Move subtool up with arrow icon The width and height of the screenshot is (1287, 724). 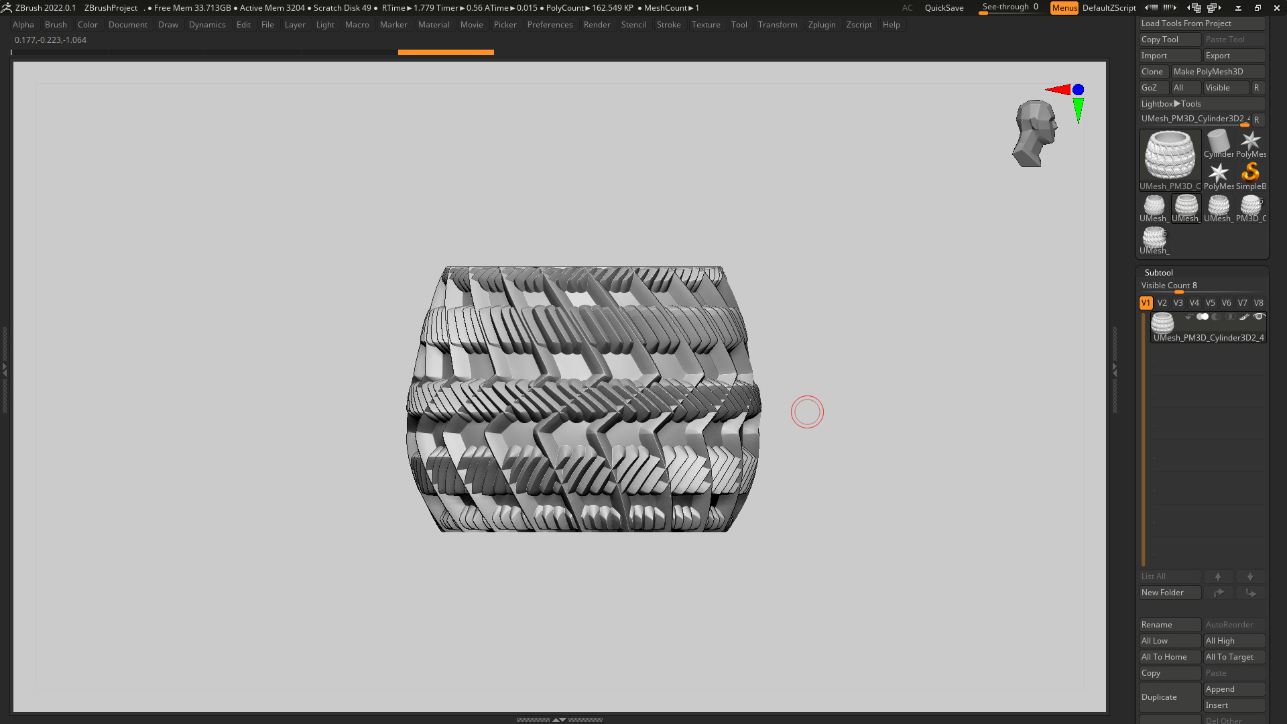click(1218, 577)
